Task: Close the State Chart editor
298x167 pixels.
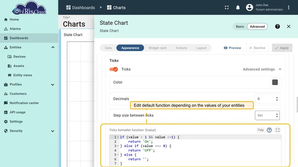Action: coord(288,26)
